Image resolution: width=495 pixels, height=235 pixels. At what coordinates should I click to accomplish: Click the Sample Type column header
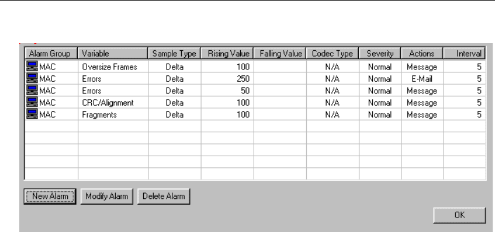coord(174,54)
